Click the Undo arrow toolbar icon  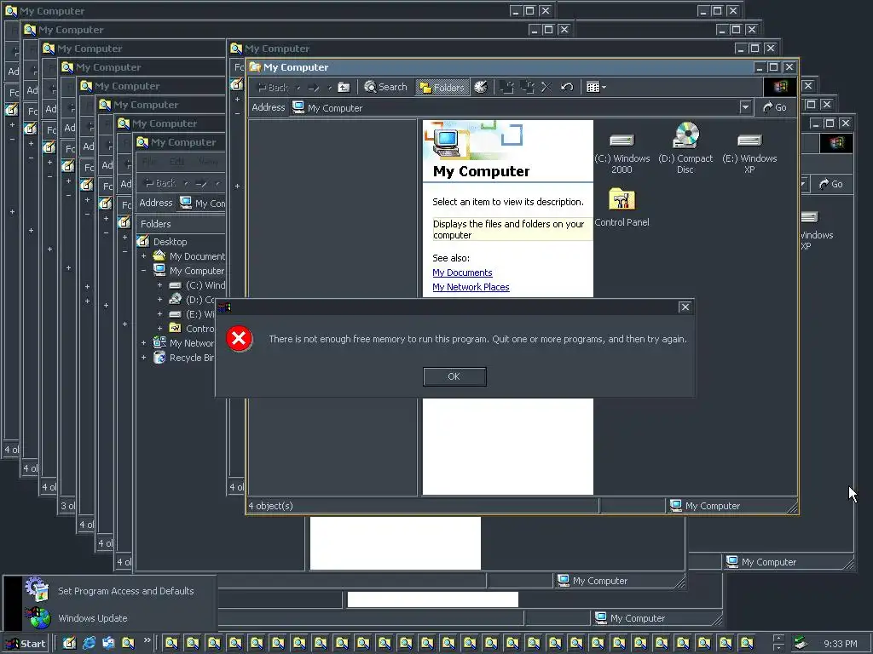tap(567, 88)
